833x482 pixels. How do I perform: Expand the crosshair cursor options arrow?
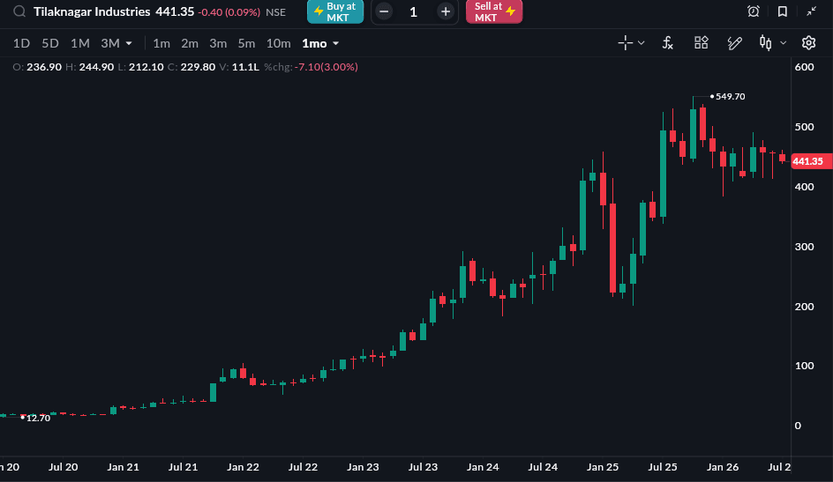[642, 43]
